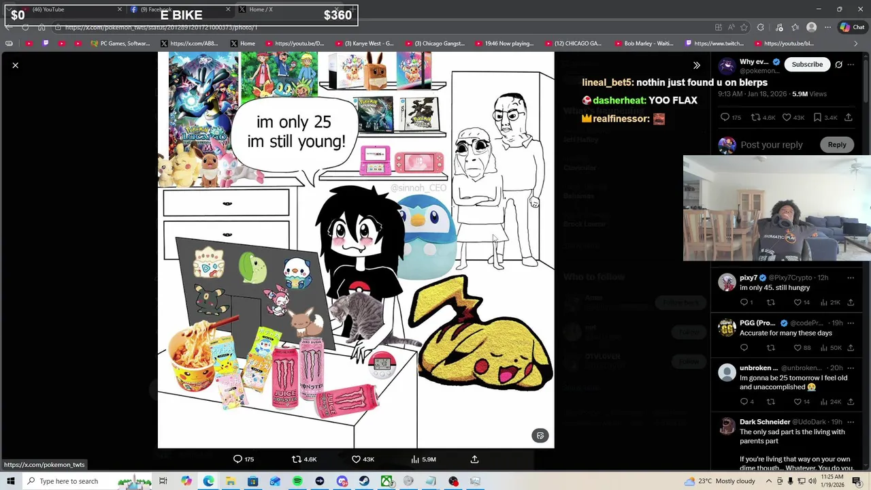871x490 pixels.
Task: Show hidden system tray icons
Action: pos(768,481)
